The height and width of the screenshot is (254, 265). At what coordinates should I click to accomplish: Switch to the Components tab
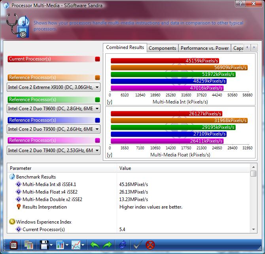pos(163,48)
